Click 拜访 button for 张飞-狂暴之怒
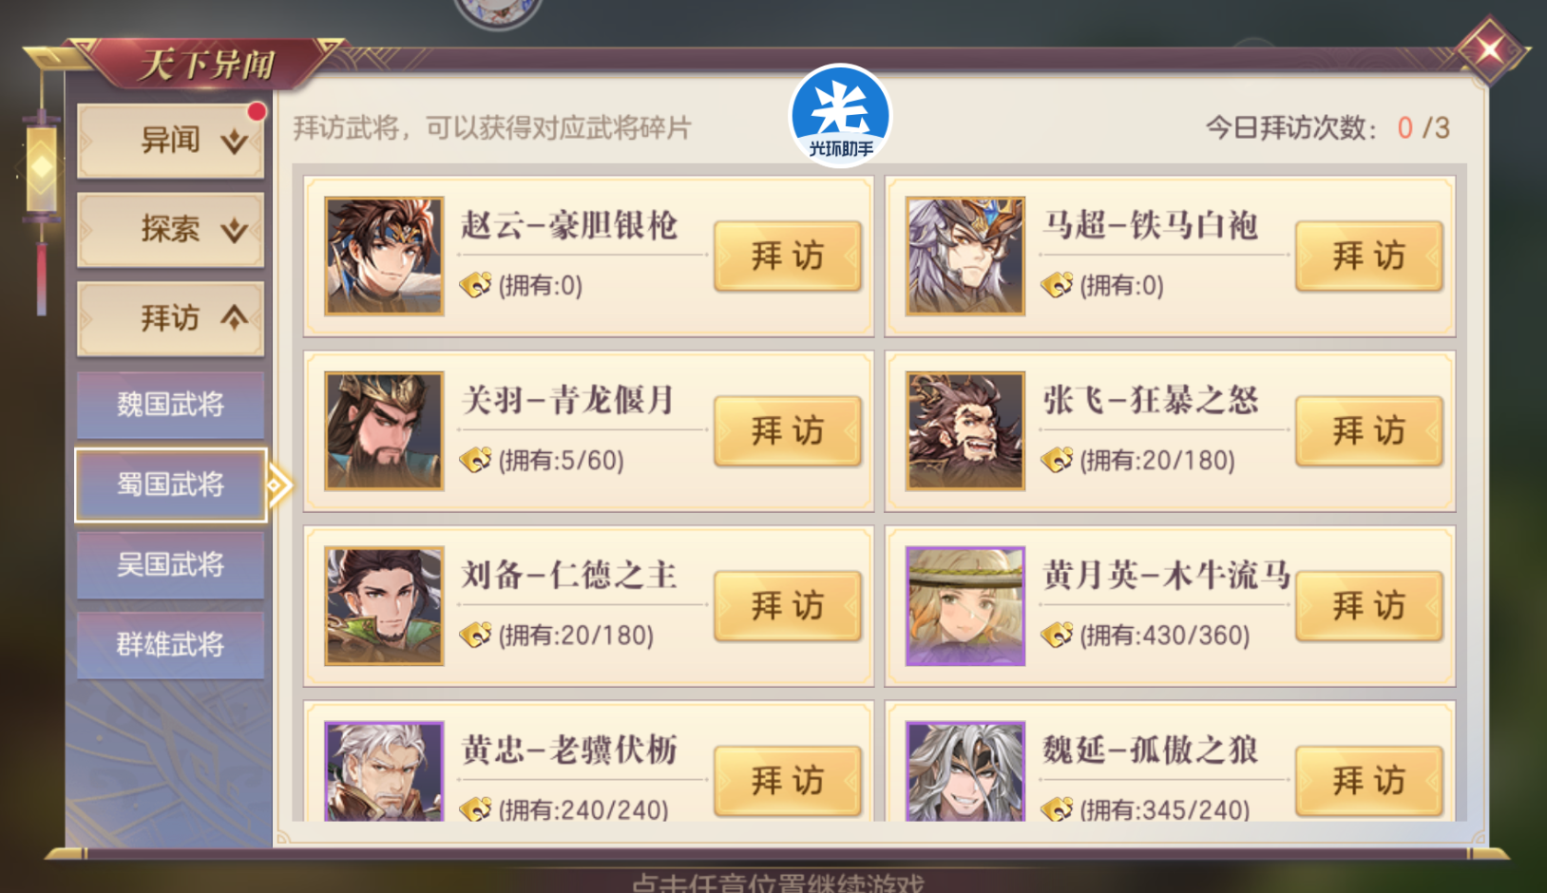Screen dimensions: 1547x893 [1369, 430]
